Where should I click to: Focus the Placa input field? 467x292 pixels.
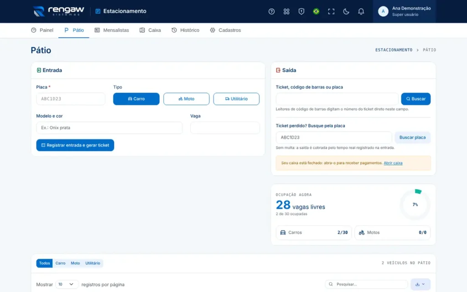[x=71, y=99]
